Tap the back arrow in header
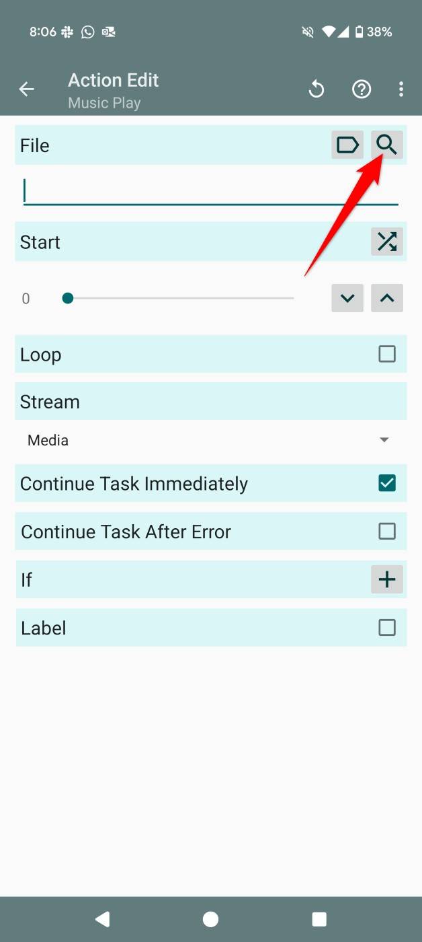Viewport: 422px width, 942px height. [x=27, y=89]
